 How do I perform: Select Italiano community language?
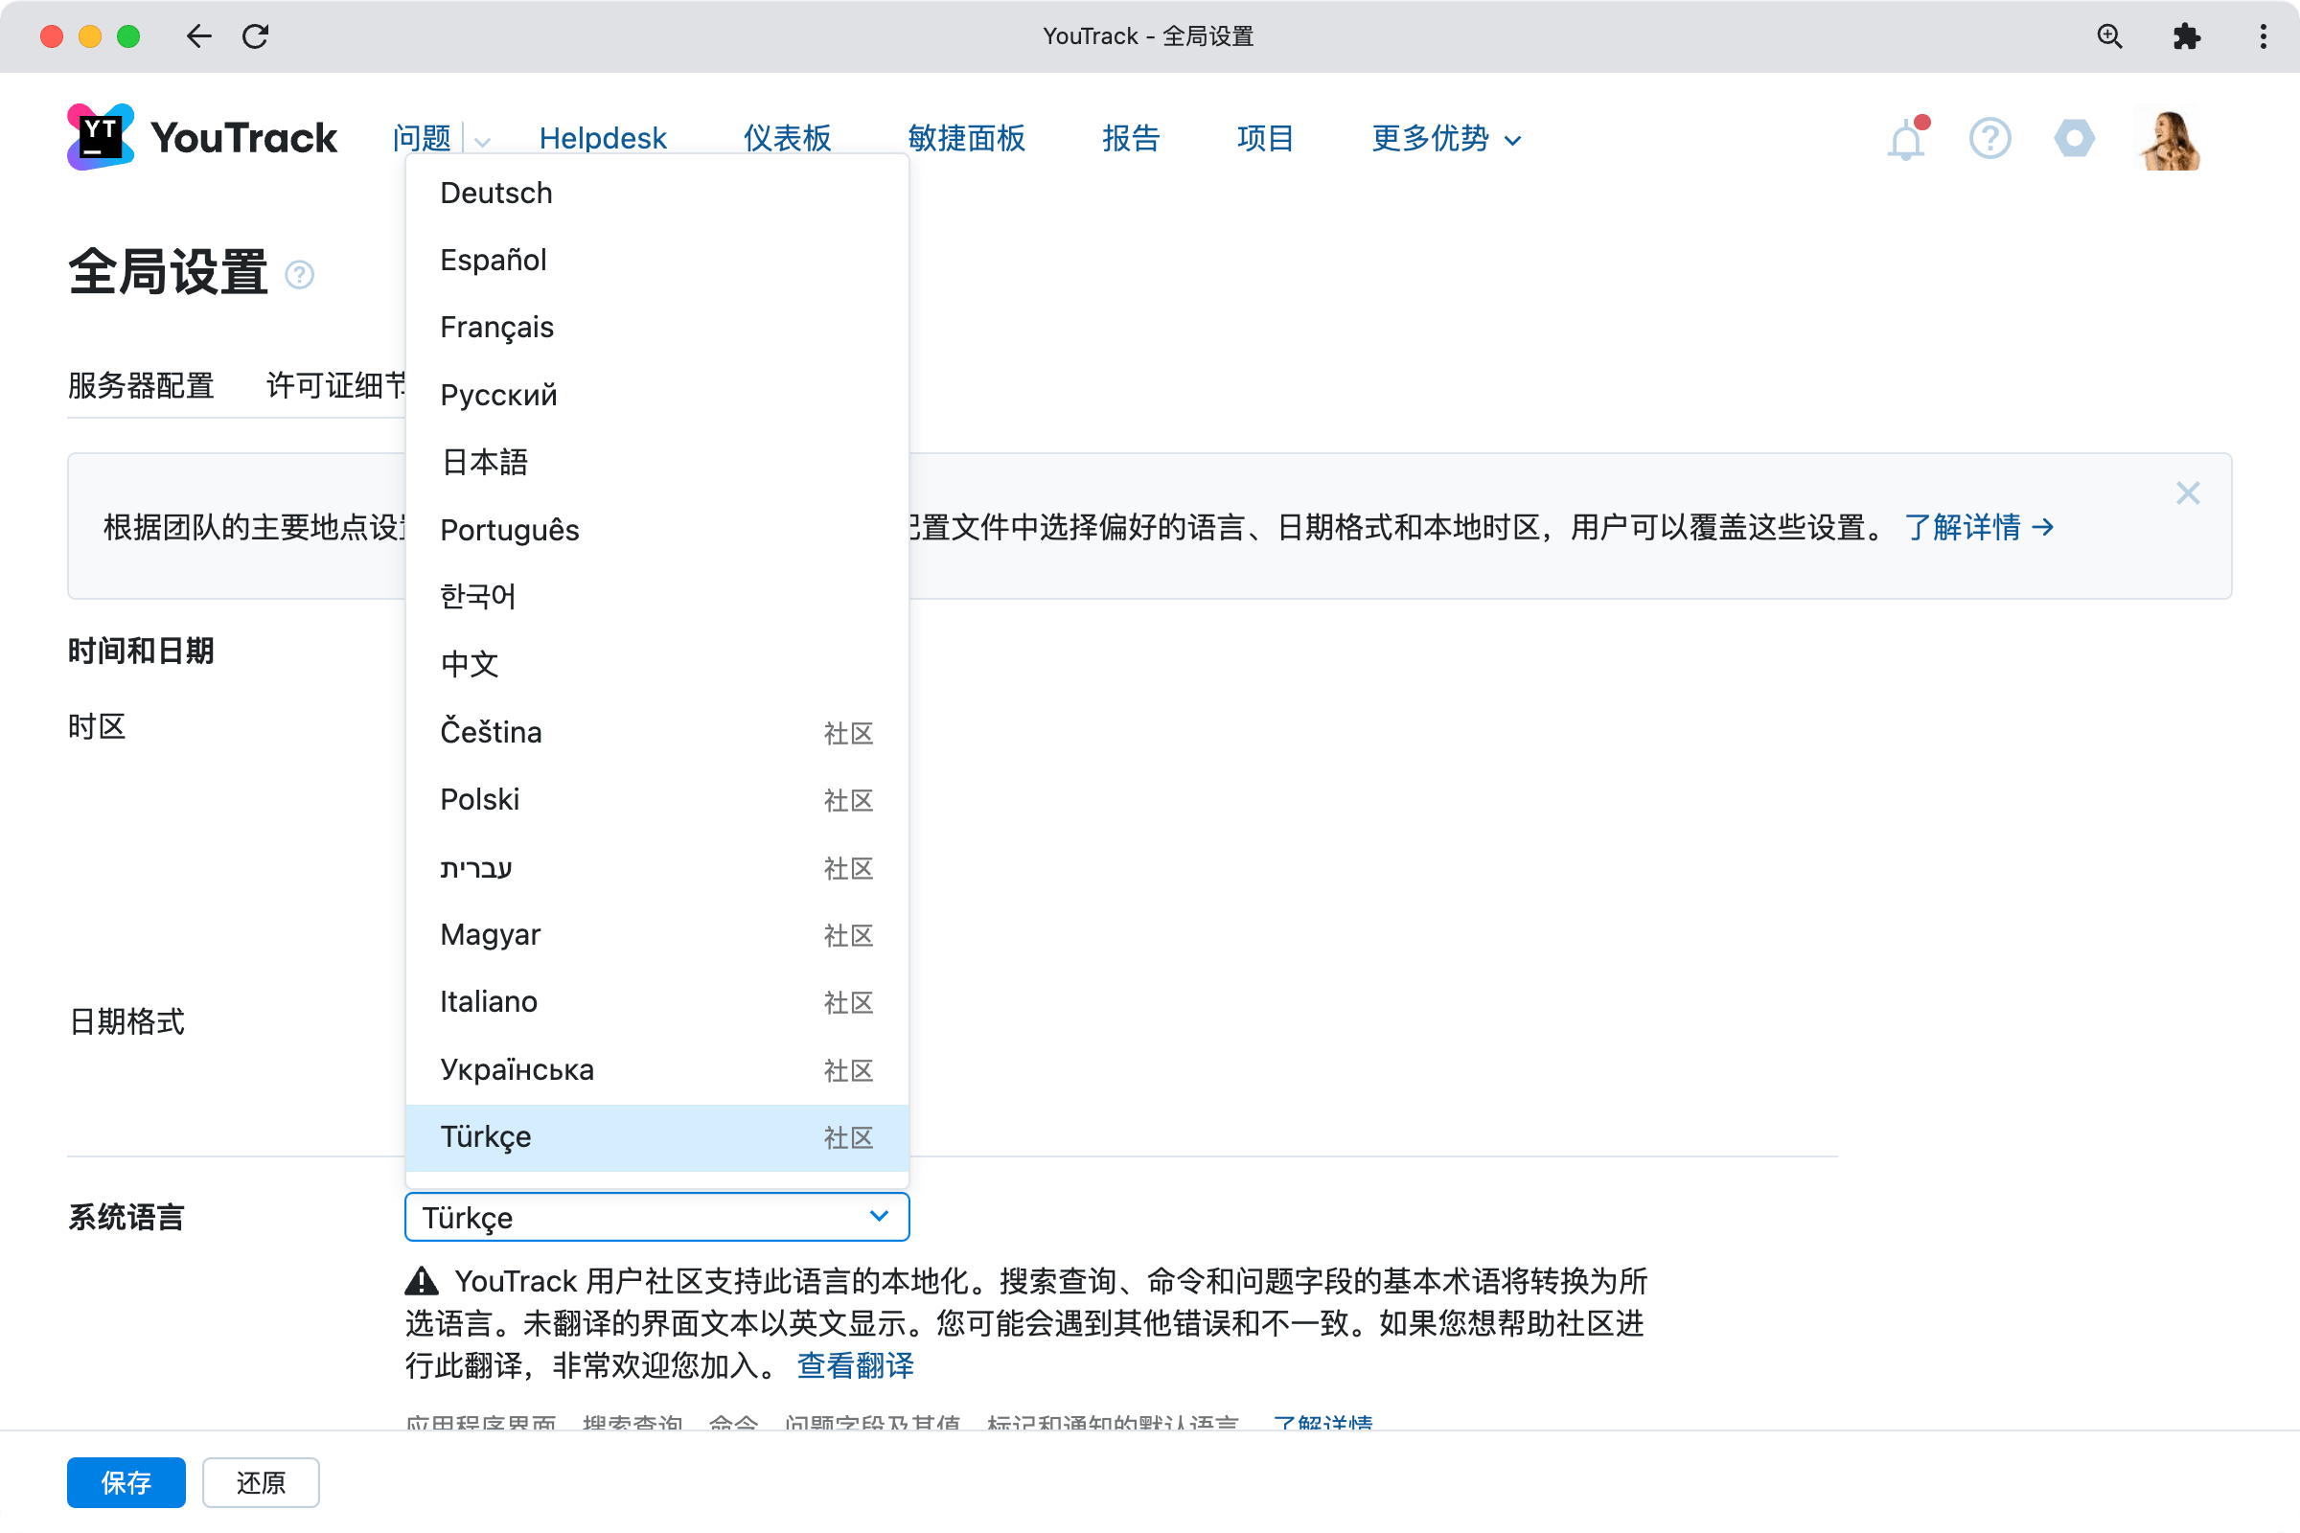pos(488,1002)
